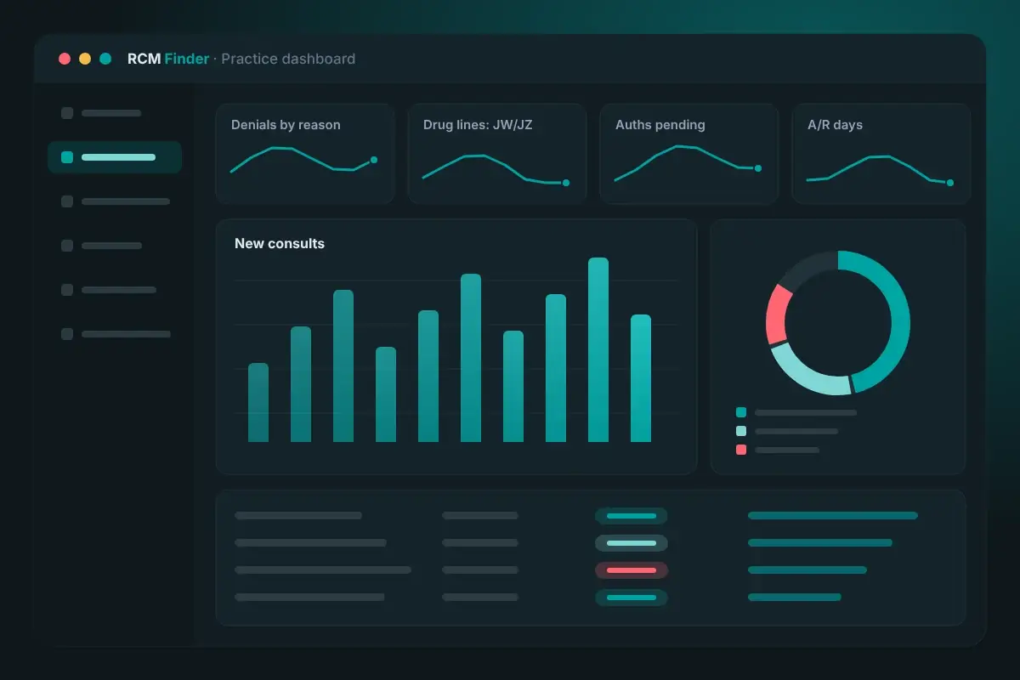
Task: Click the longest teal progress bar in the table
Action: coord(833,515)
